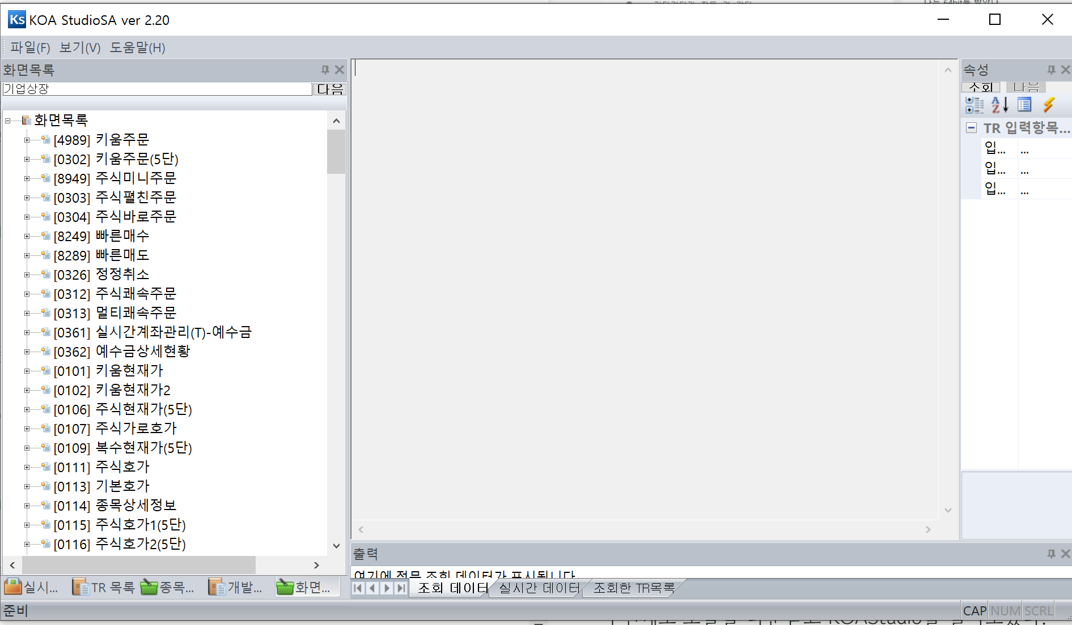Screen dimensions: 1072x625
Task: Switch to the 개발... bottom tab
Action: coord(235,588)
